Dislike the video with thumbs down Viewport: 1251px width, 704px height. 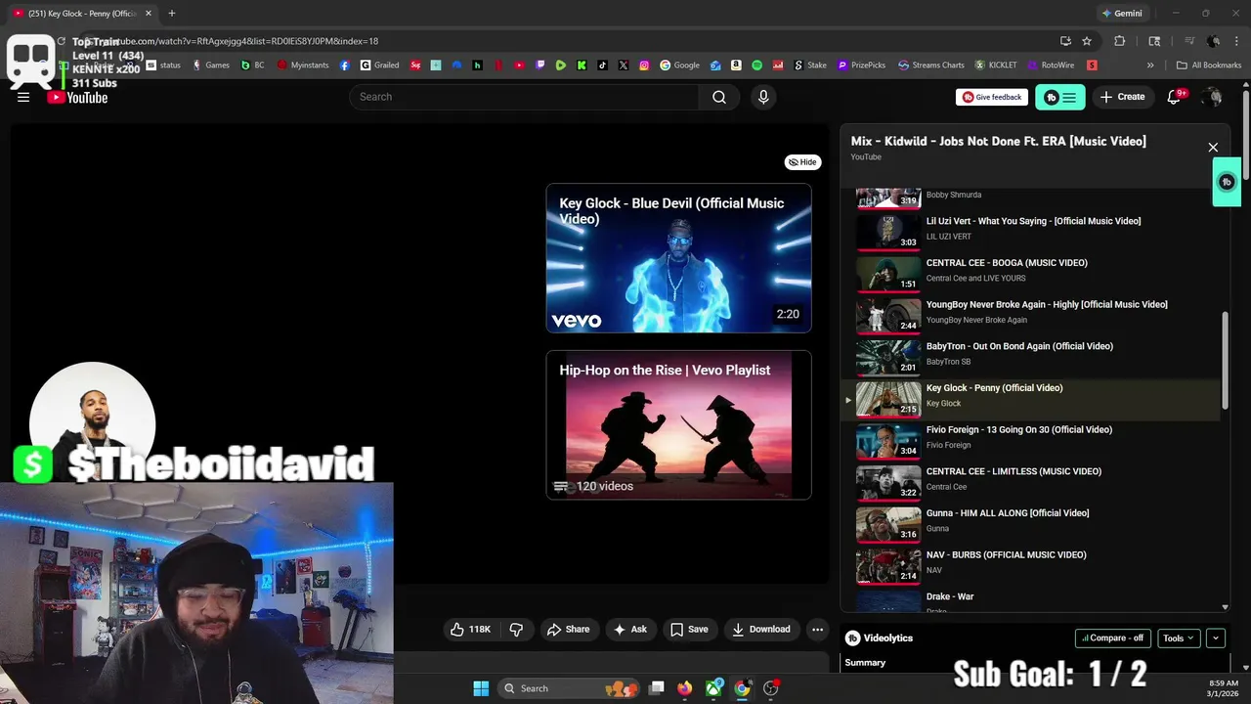(x=516, y=630)
